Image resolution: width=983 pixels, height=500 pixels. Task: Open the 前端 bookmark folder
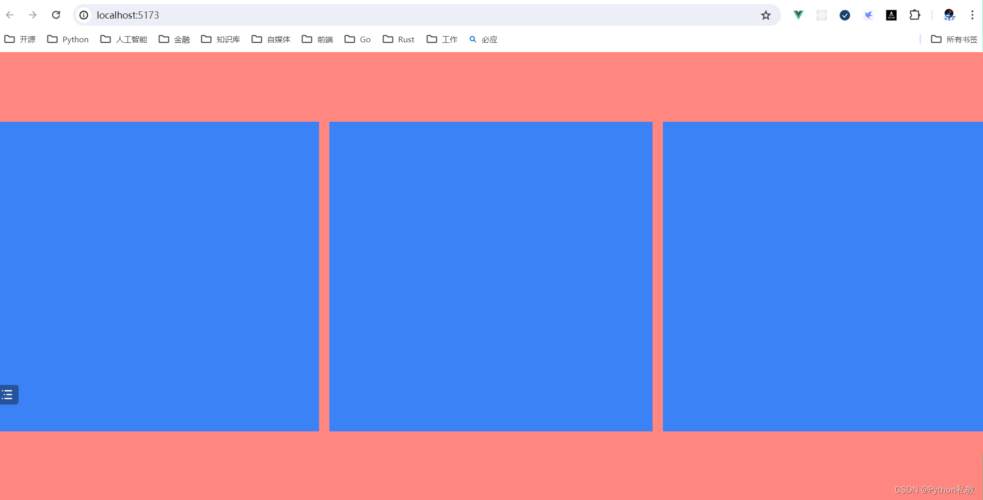(318, 39)
